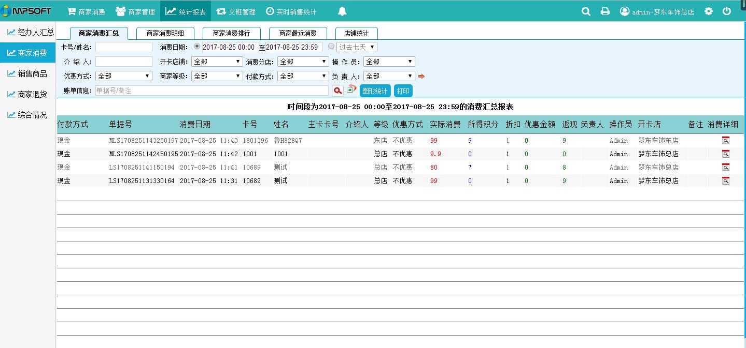Export results with the Excel icon
The image size is (746, 348).
(x=351, y=89)
